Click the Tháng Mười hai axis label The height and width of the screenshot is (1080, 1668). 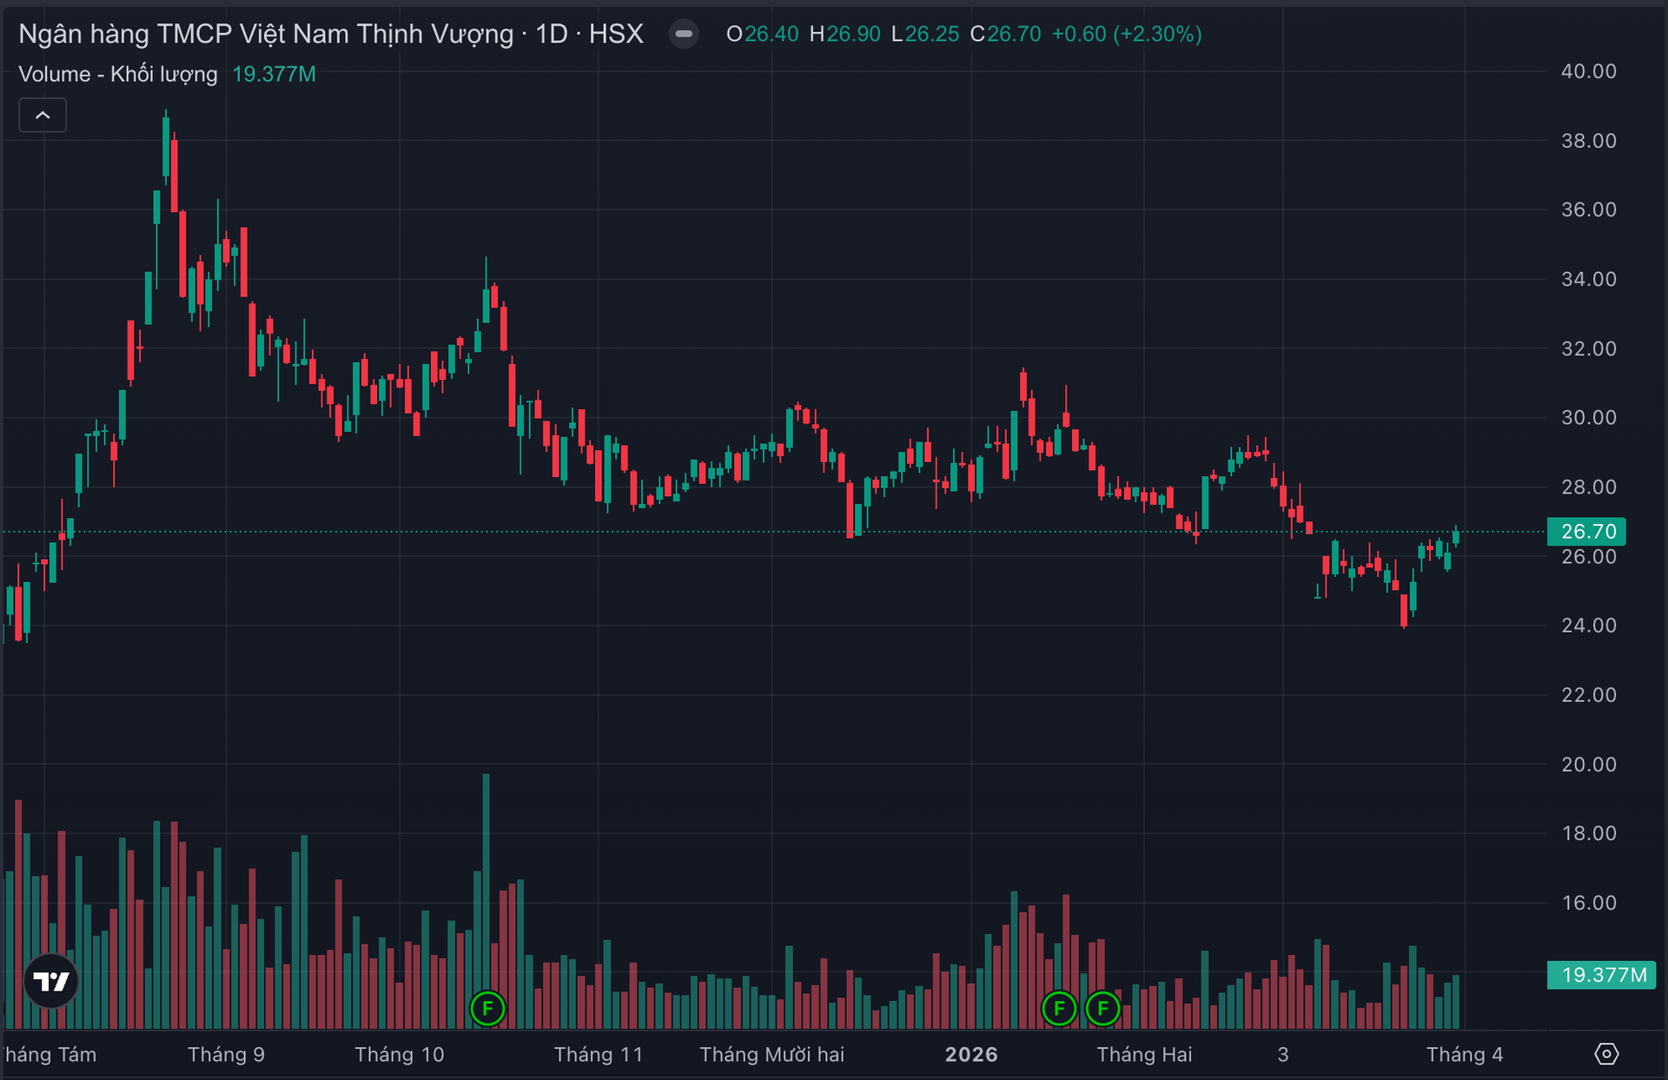tap(771, 1054)
